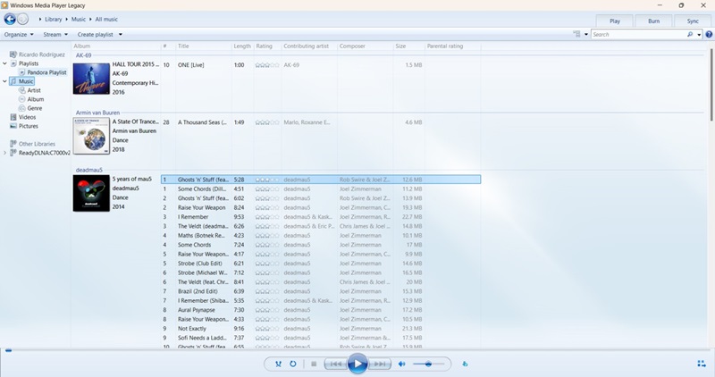715x377 pixels.
Task: Click Create playlist
Action: point(95,34)
